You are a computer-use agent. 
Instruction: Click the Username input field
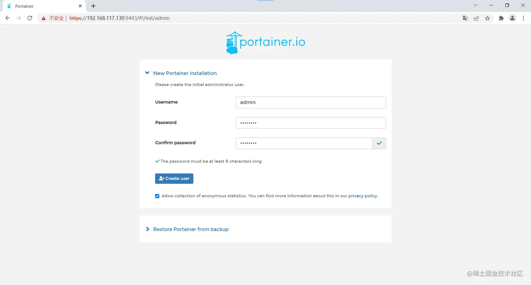[311, 102]
